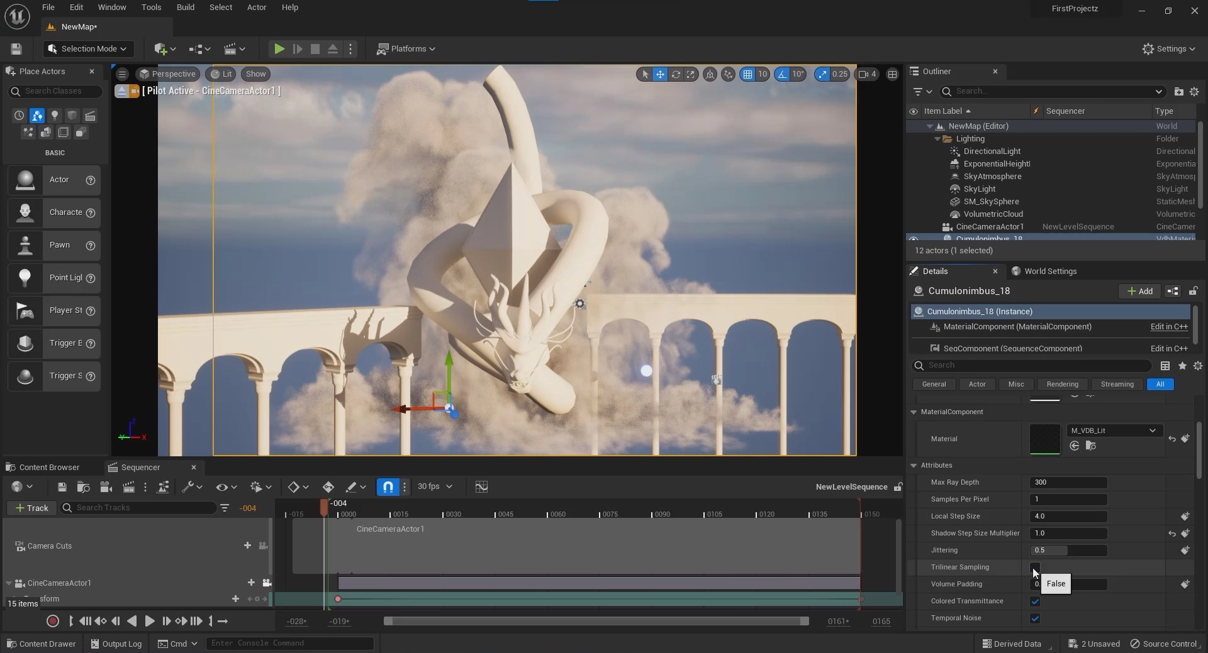1208x653 pixels.
Task: Save the current level with the disk icon
Action: point(16,49)
